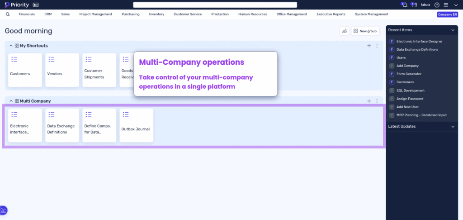Add a shortcut to My Shortcuts

coord(369,46)
